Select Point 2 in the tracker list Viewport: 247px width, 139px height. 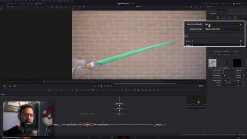click(x=211, y=41)
